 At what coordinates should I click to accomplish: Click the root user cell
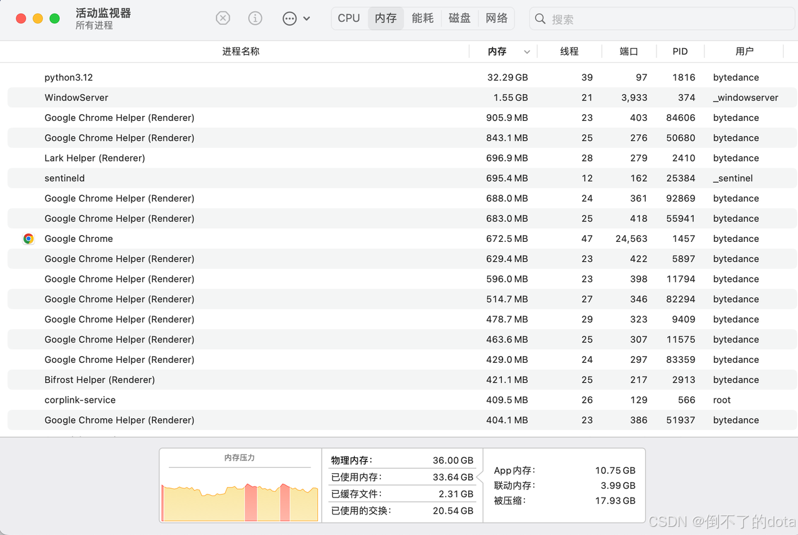click(722, 400)
